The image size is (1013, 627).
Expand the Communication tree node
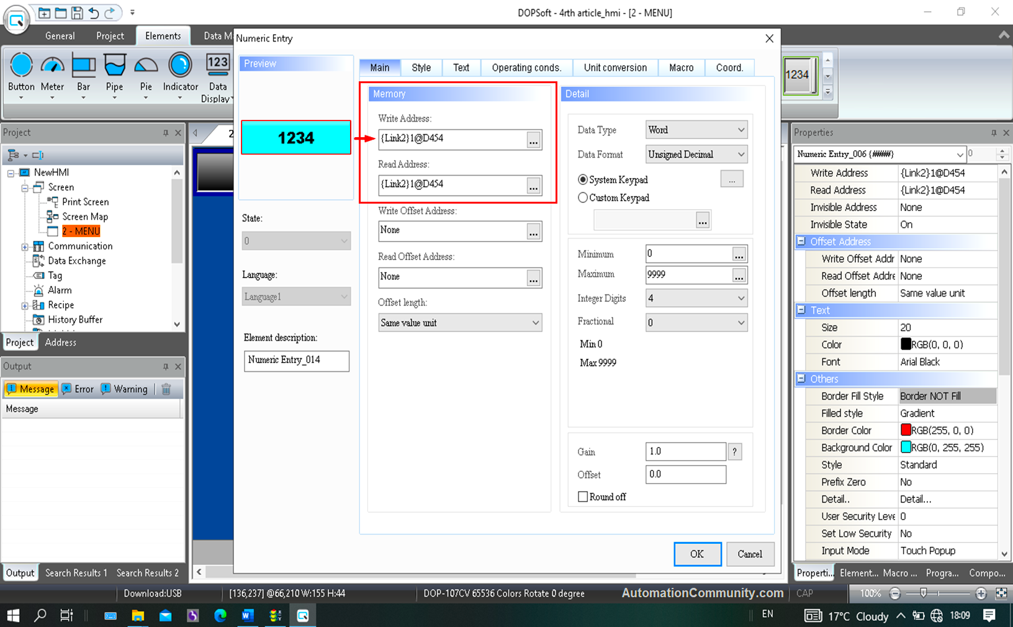[x=24, y=246]
